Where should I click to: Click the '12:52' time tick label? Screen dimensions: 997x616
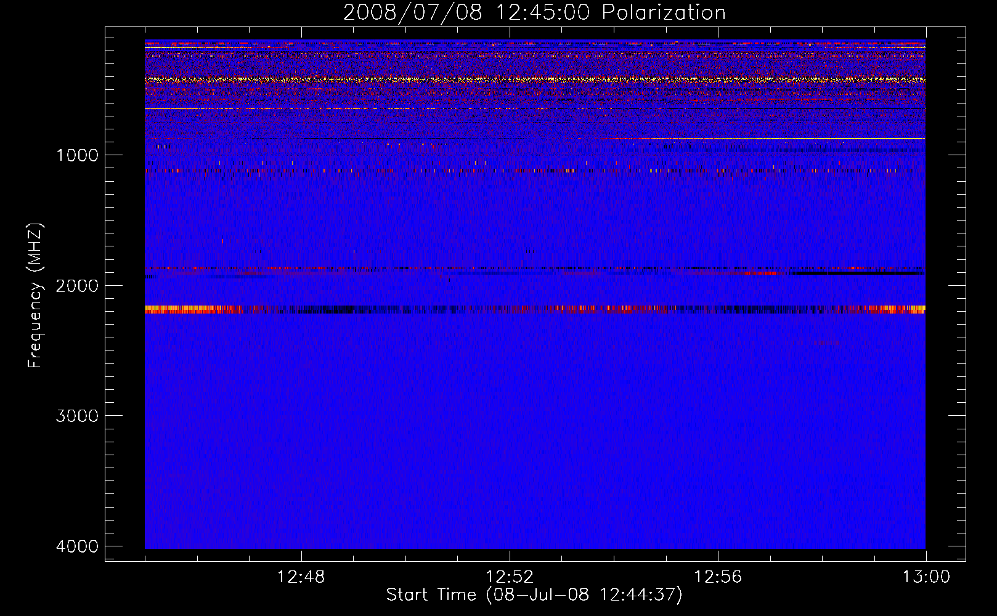point(510,577)
